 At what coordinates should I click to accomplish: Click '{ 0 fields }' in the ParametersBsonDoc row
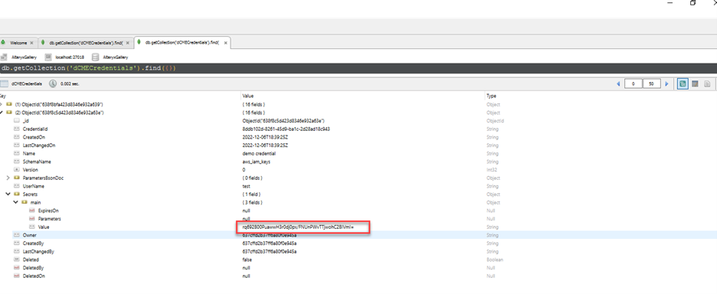tap(253, 178)
